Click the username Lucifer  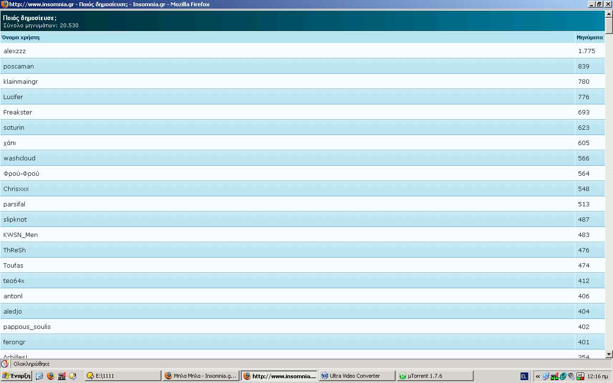click(x=13, y=97)
